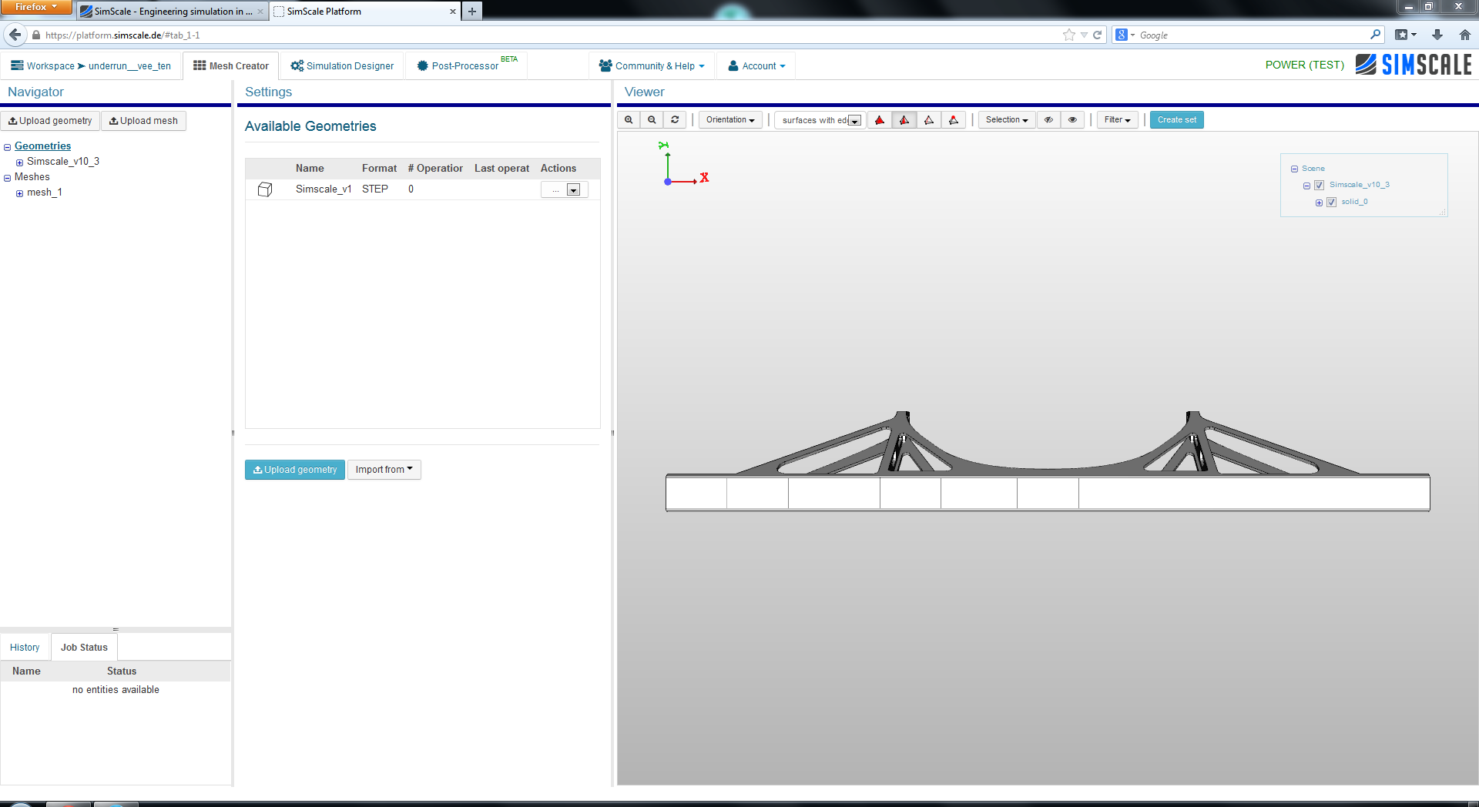Close the SimScale Platform tab
The image size is (1479, 807).
tap(453, 12)
